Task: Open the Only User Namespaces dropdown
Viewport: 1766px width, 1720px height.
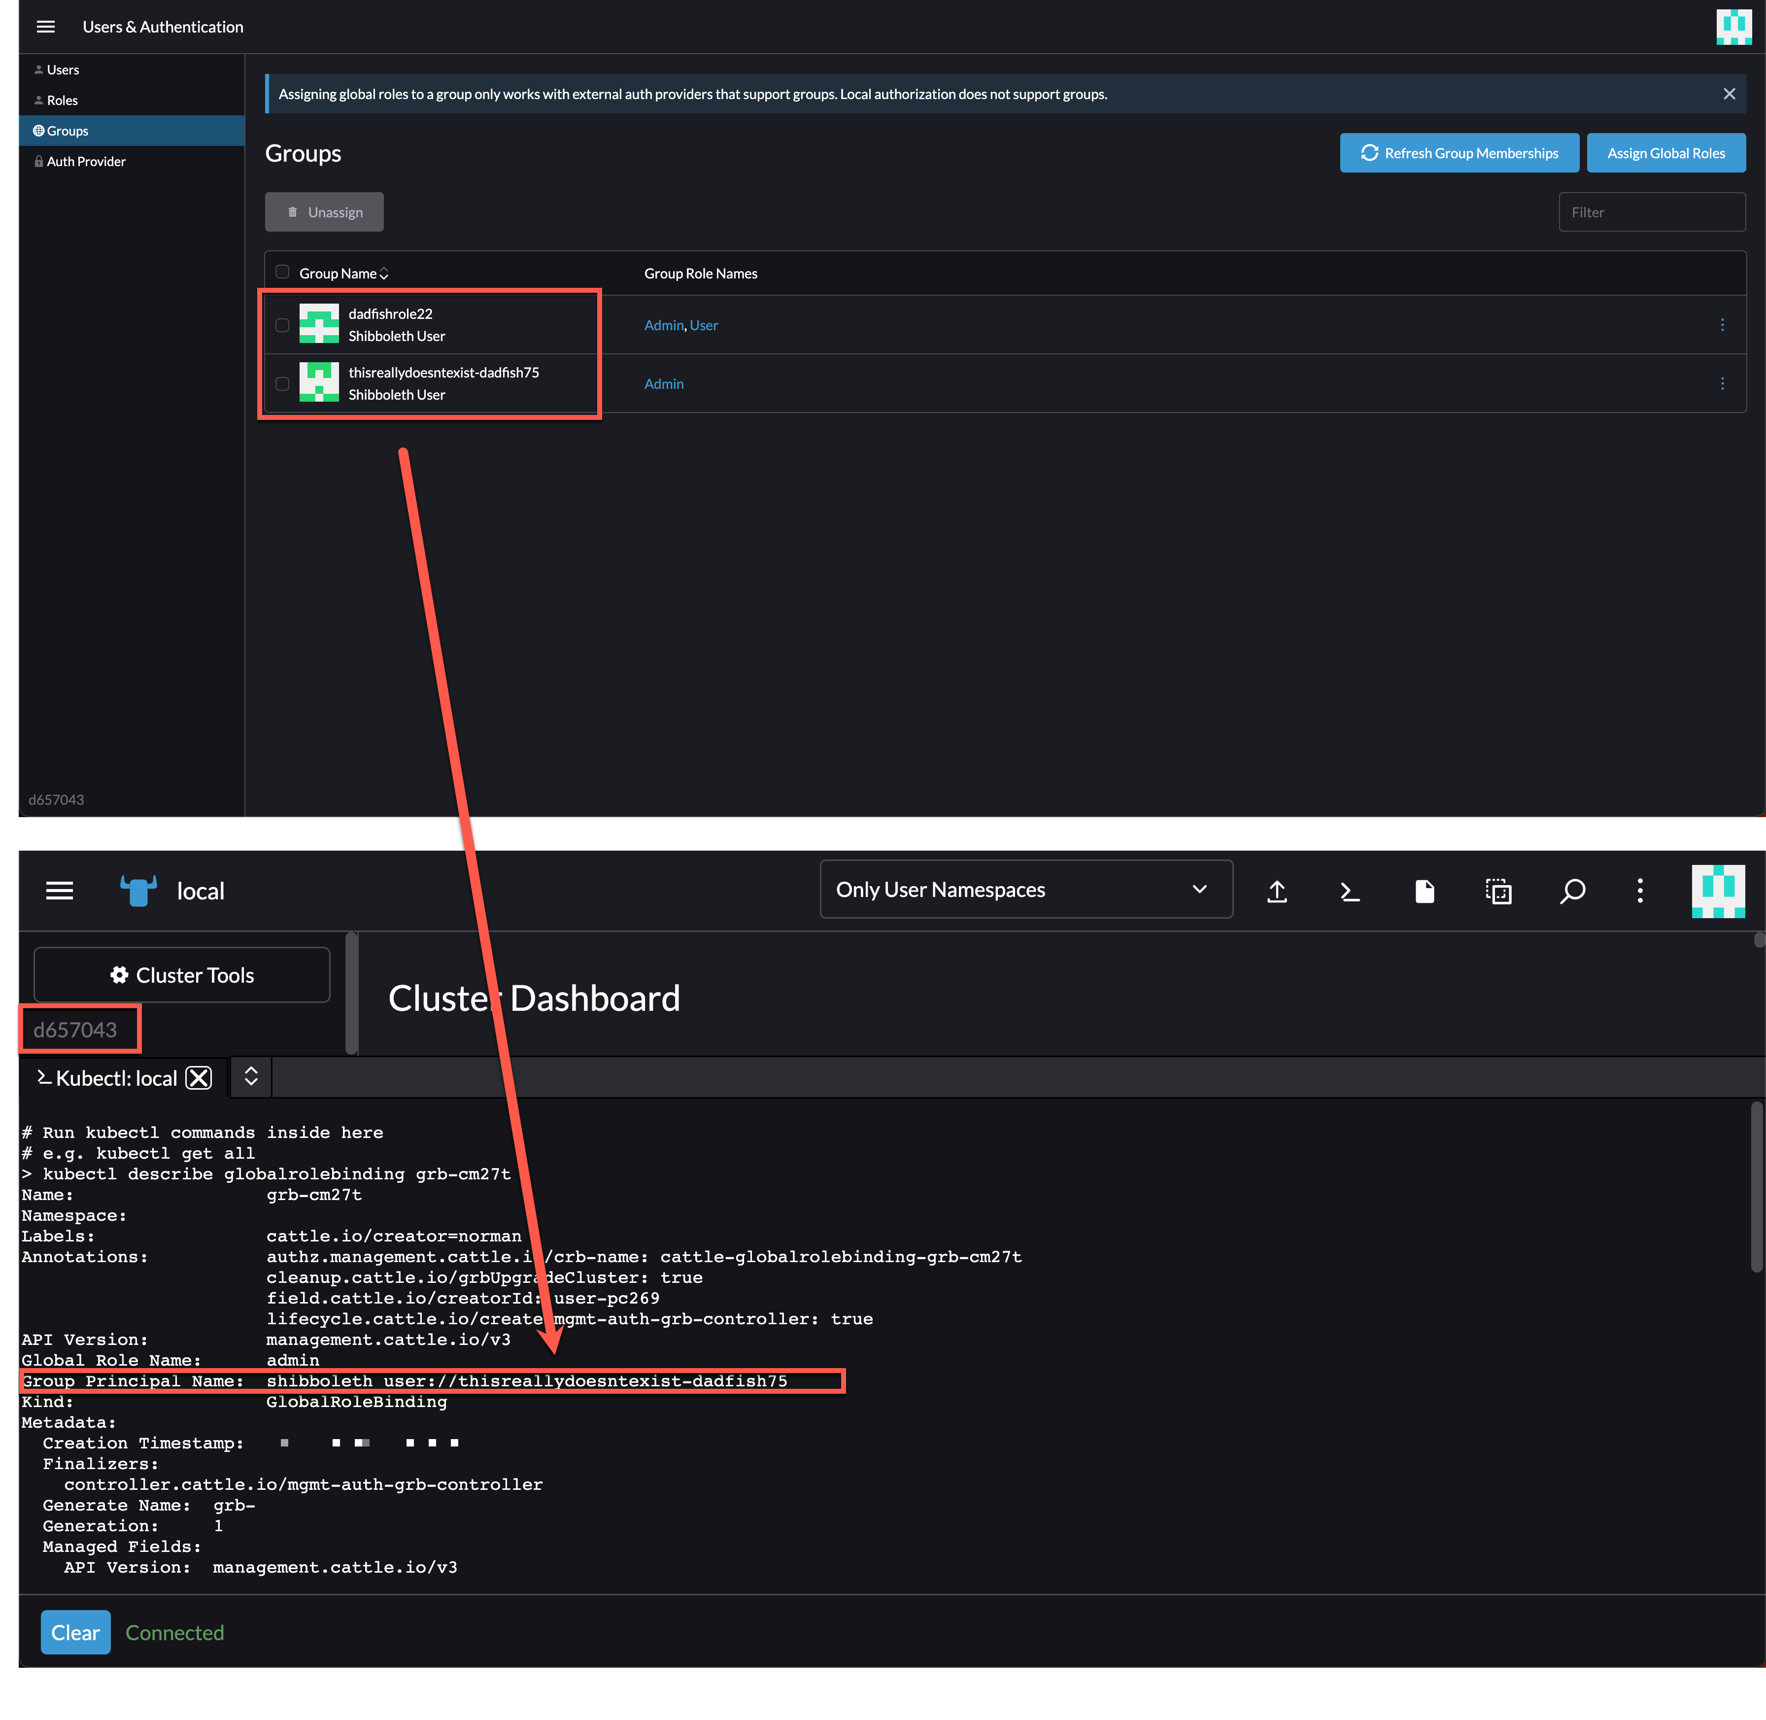Action: pos(1025,889)
